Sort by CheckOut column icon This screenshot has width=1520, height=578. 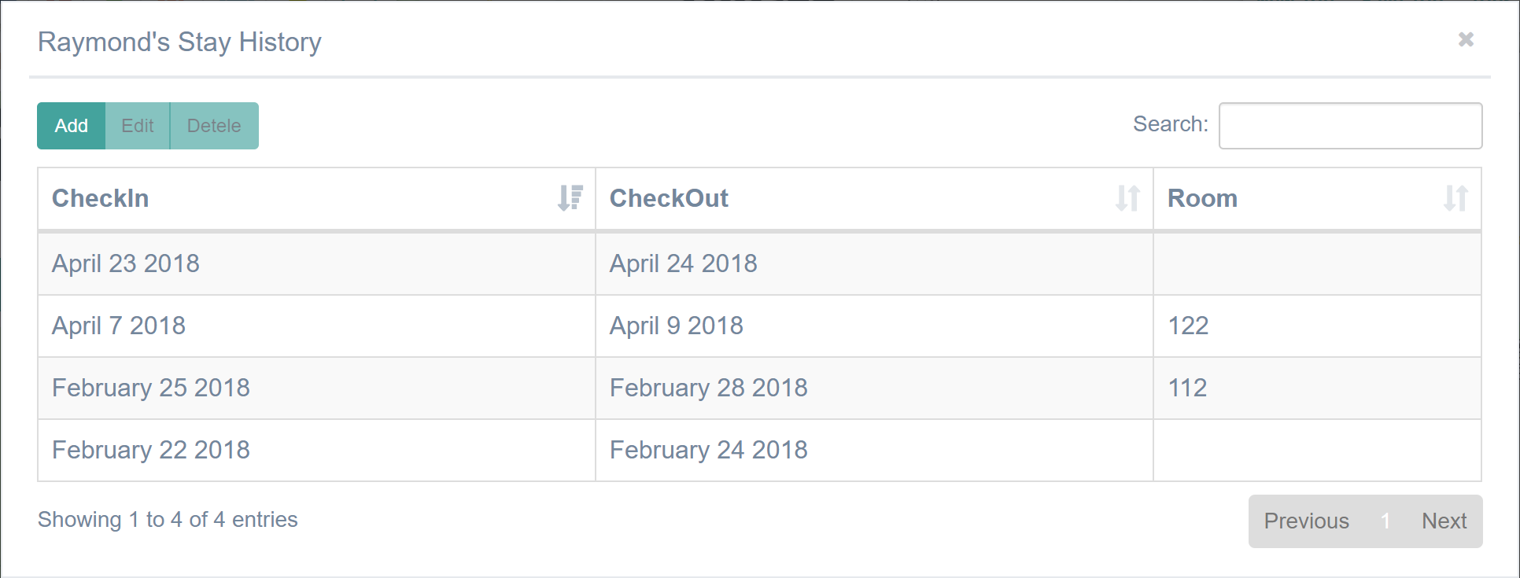click(1127, 198)
